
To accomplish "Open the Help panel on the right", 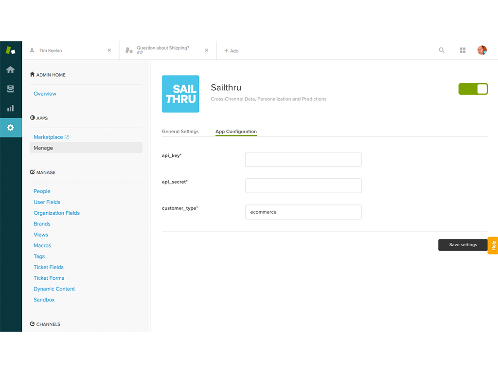I will [x=493, y=245].
